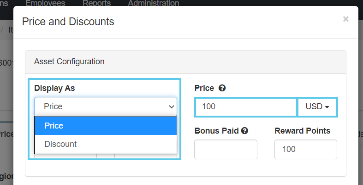Click the Display As chevron arrow
The width and height of the screenshot is (363, 185).
(171, 107)
